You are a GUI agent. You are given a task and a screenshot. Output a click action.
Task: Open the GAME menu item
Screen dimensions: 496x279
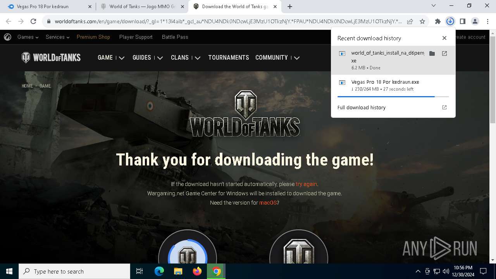tap(105, 58)
